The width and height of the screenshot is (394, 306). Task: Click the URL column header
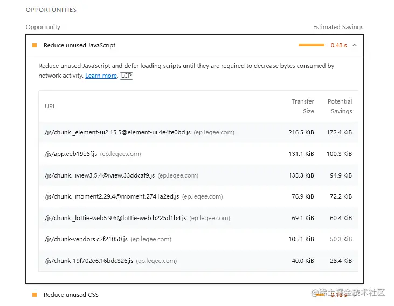click(x=50, y=106)
